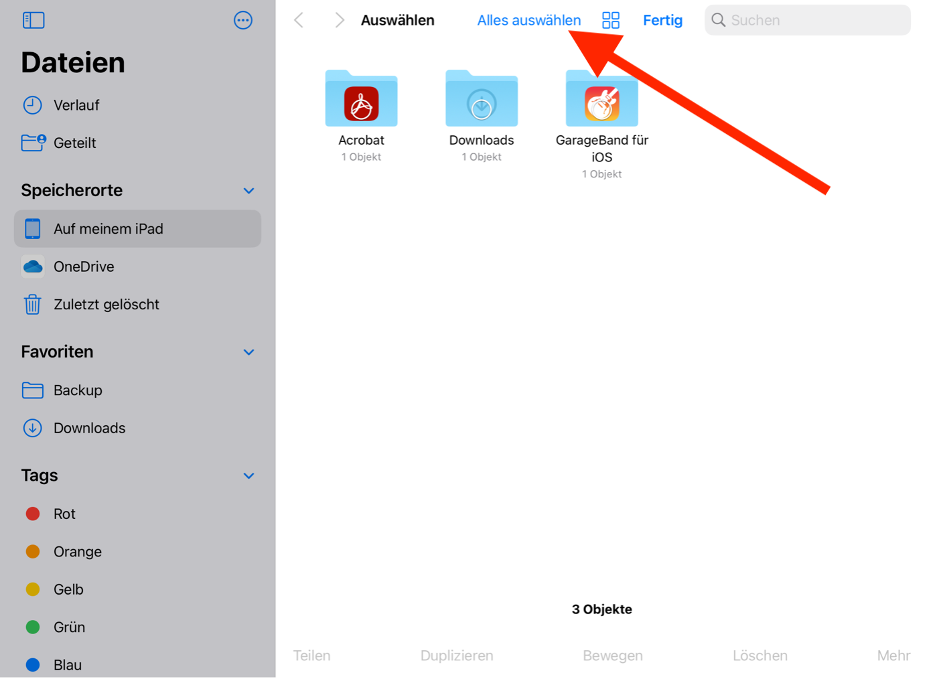Switch view using the grid icon

point(610,20)
